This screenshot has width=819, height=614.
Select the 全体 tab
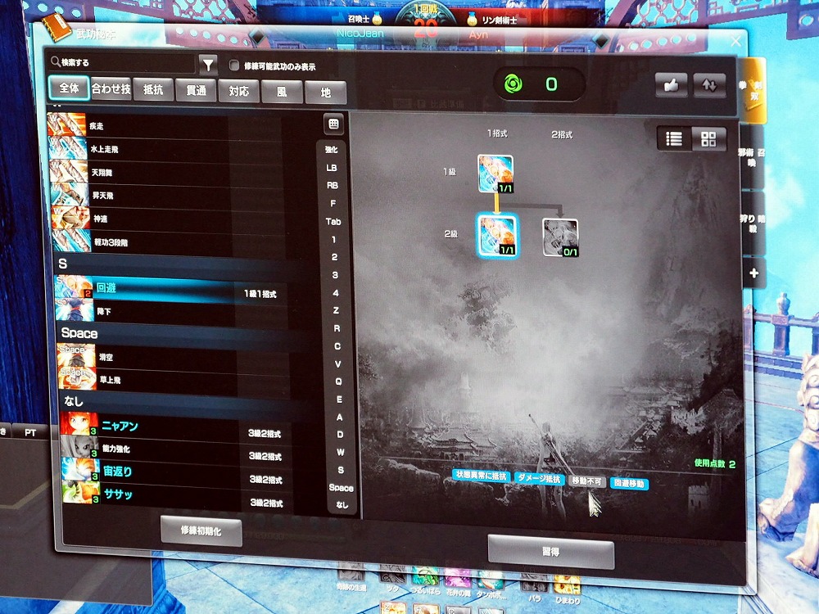point(69,88)
